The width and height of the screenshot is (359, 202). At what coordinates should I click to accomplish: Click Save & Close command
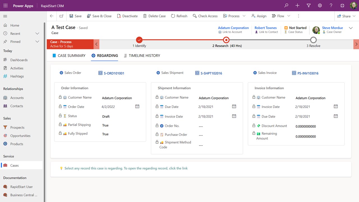click(x=99, y=16)
